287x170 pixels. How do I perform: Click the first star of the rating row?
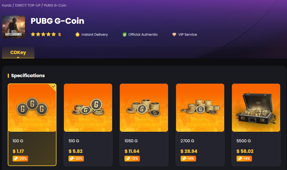coord(32,34)
